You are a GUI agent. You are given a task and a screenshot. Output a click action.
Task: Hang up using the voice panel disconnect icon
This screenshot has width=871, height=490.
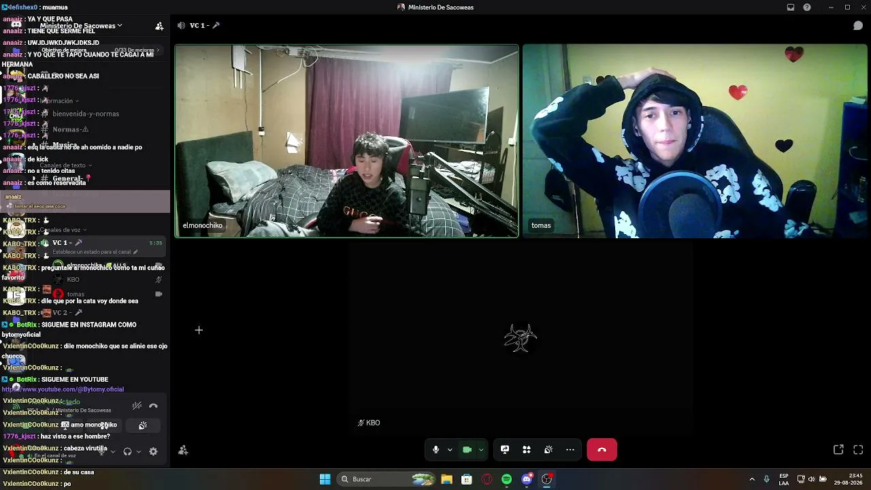[153, 406]
